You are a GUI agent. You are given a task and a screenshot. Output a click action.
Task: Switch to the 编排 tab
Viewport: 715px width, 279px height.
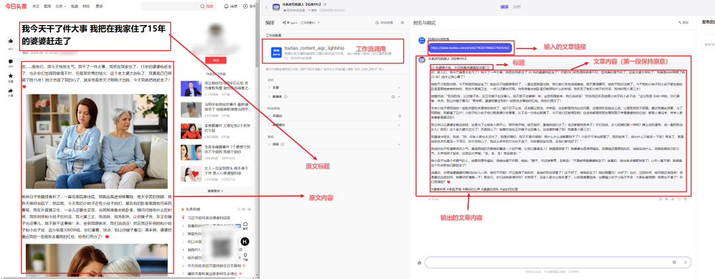tap(504, 7)
